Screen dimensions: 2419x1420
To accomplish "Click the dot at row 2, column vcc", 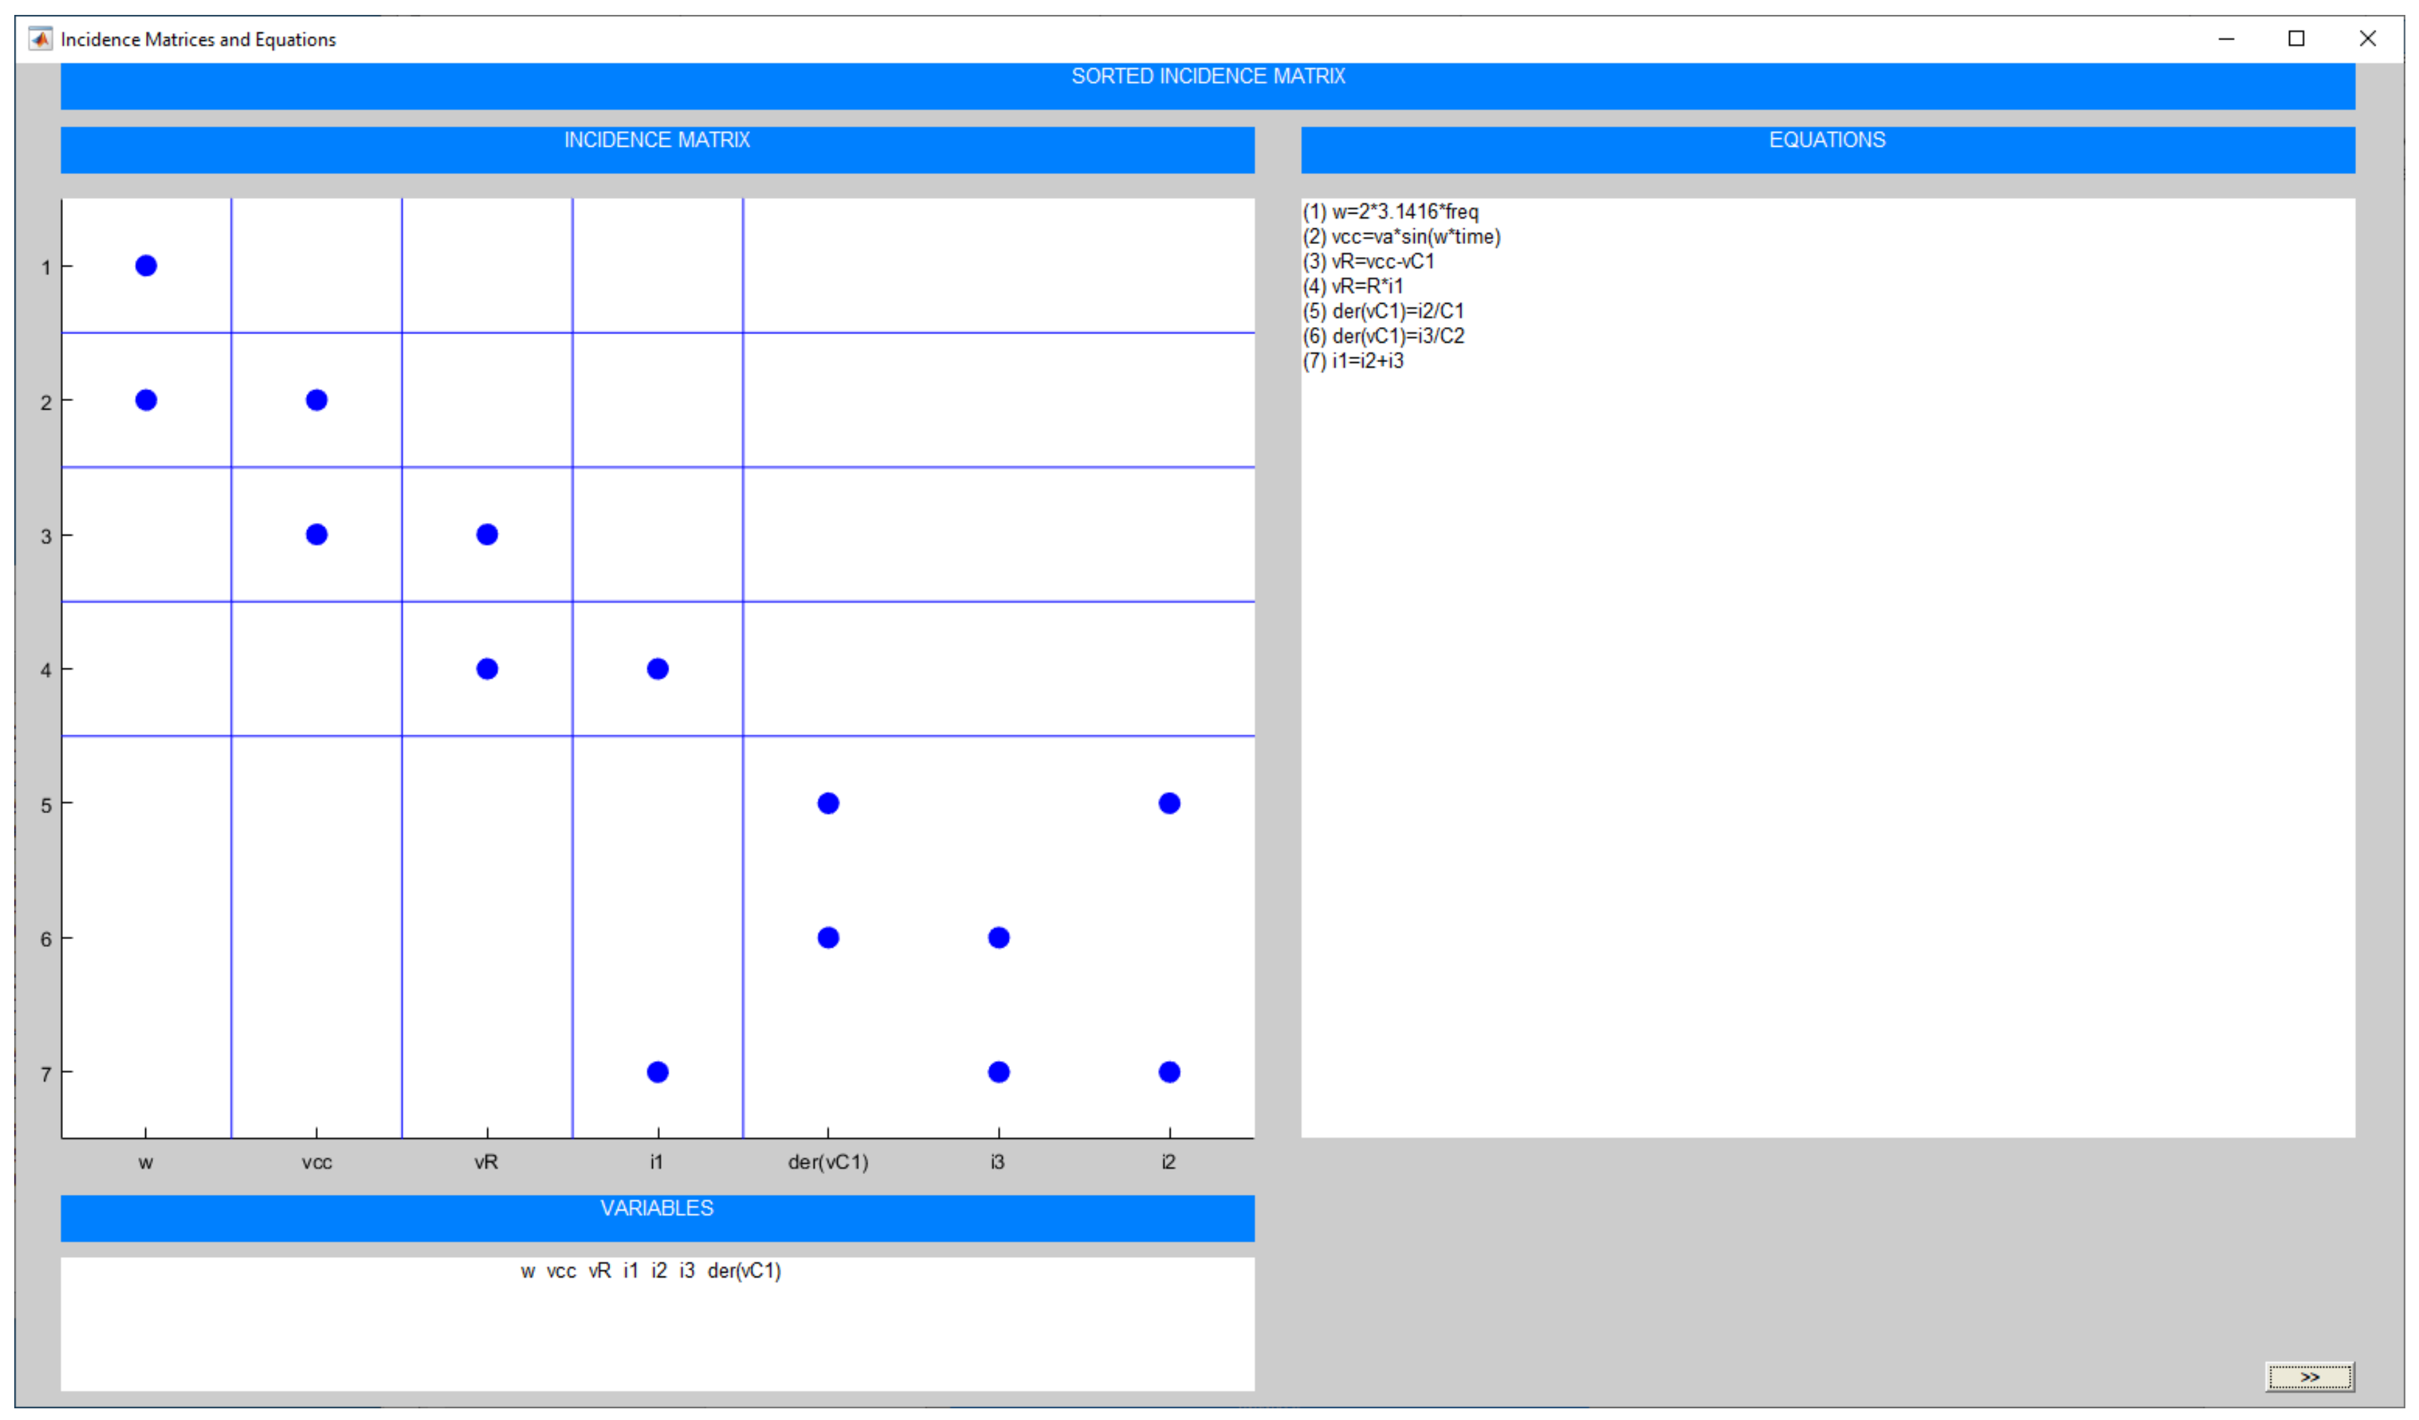I will (x=317, y=400).
